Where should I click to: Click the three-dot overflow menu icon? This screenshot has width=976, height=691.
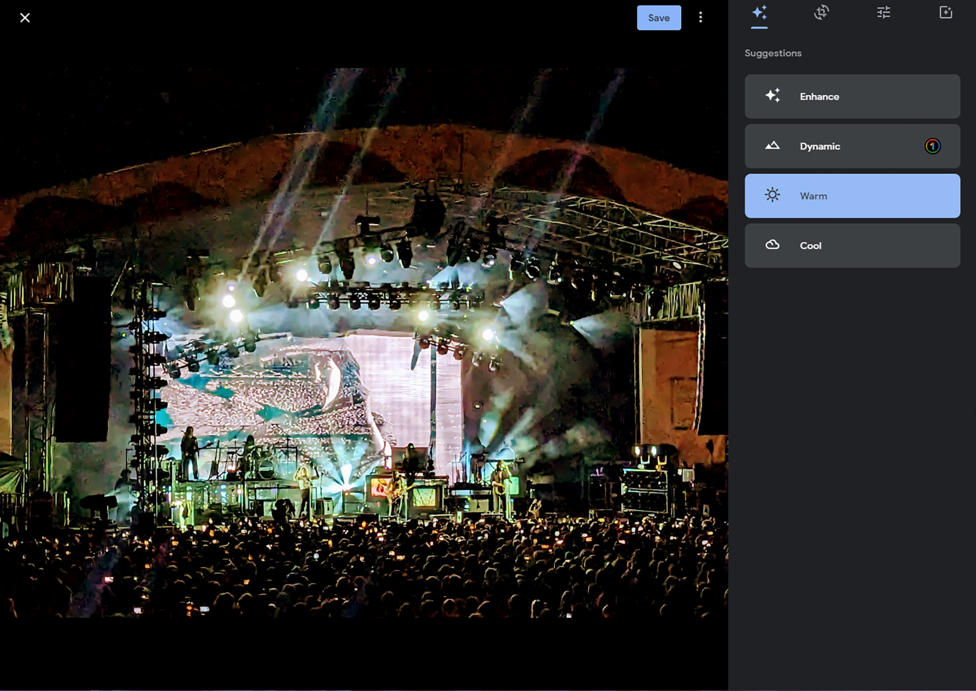[699, 17]
